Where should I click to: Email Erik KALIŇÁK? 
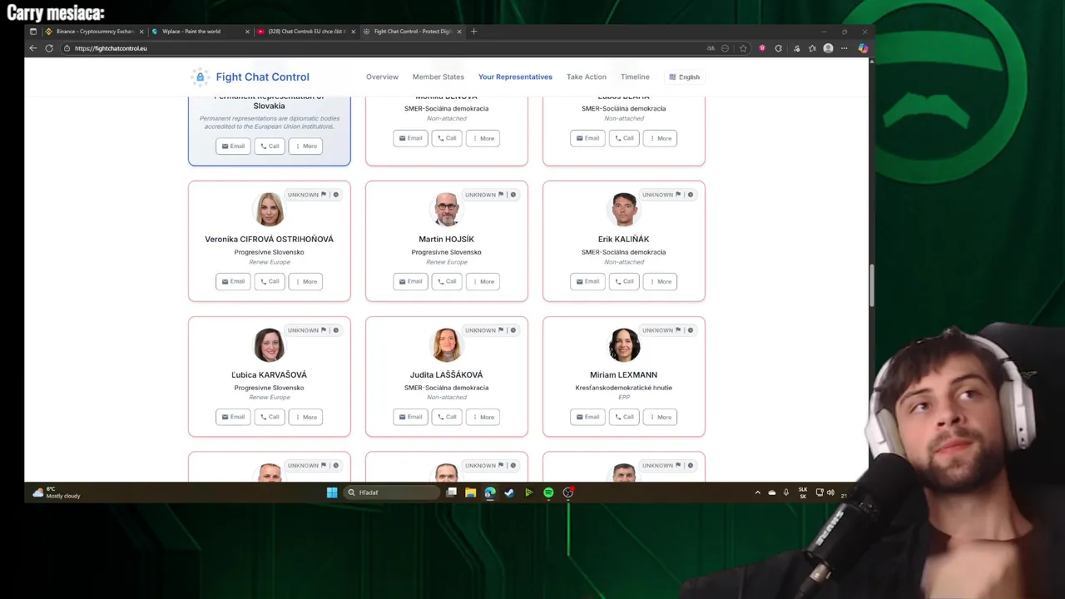tap(587, 281)
